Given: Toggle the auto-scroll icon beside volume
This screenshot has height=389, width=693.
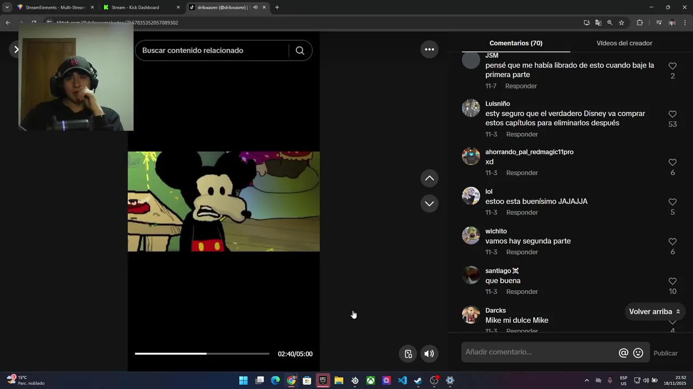Looking at the screenshot, I should pos(408,354).
